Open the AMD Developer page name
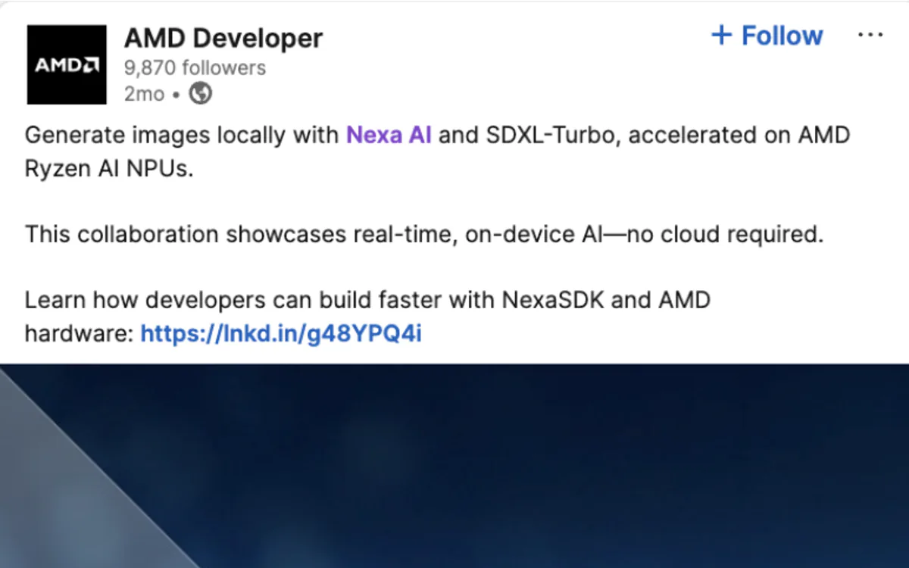This screenshot has height=568, width=909. pyautogui.click(x=223, y=38)
